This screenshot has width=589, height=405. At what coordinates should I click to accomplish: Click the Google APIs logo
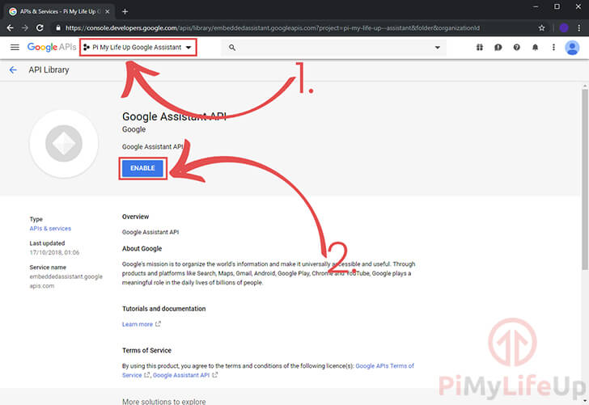tap(52, 48)
